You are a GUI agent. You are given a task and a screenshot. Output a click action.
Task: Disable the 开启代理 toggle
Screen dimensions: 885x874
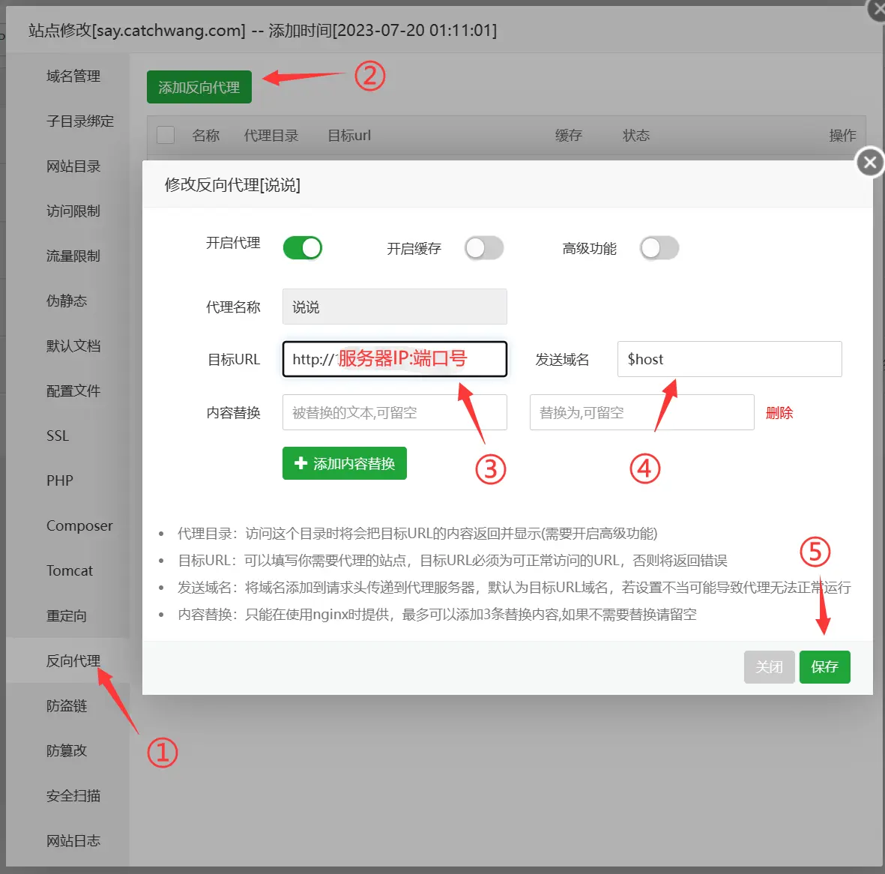pyautogui.click(x=302, y=247)
